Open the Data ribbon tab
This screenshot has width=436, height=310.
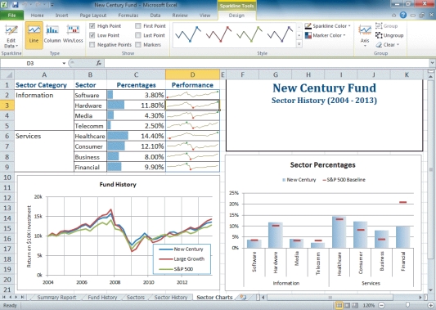(155, 16)
